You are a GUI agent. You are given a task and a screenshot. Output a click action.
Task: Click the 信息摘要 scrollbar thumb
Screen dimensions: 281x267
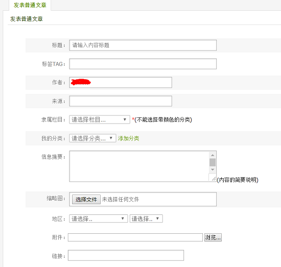213,162
